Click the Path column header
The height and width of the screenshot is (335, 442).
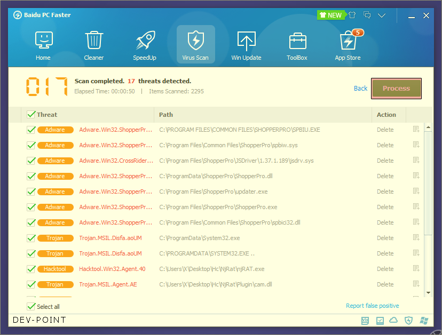[263, 115]
